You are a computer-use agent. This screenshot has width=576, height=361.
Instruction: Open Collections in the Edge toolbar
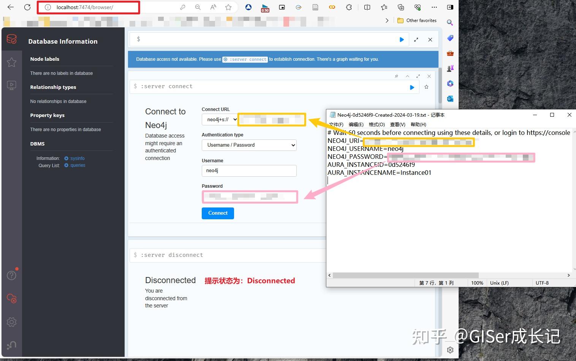(x=401, y=7)
